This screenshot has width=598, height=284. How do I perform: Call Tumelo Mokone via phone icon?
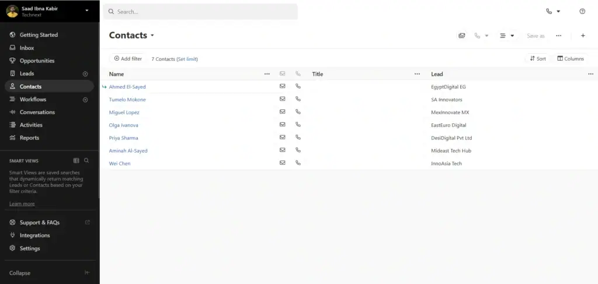coord(298,99)
